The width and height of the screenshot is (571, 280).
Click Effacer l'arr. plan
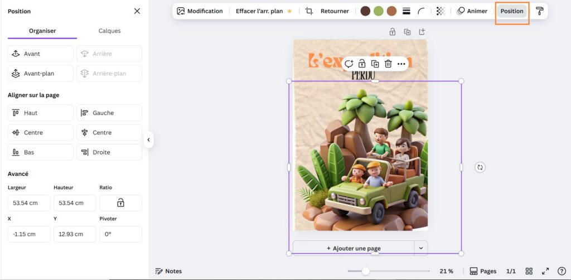click(264, 11)
